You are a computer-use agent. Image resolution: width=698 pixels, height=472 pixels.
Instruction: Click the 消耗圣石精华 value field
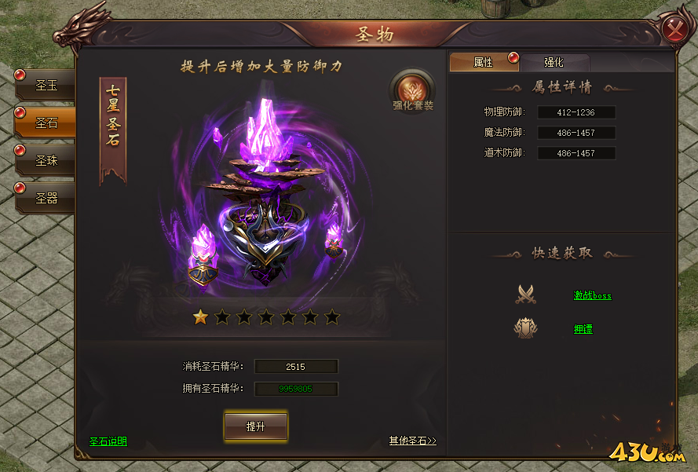296,367
